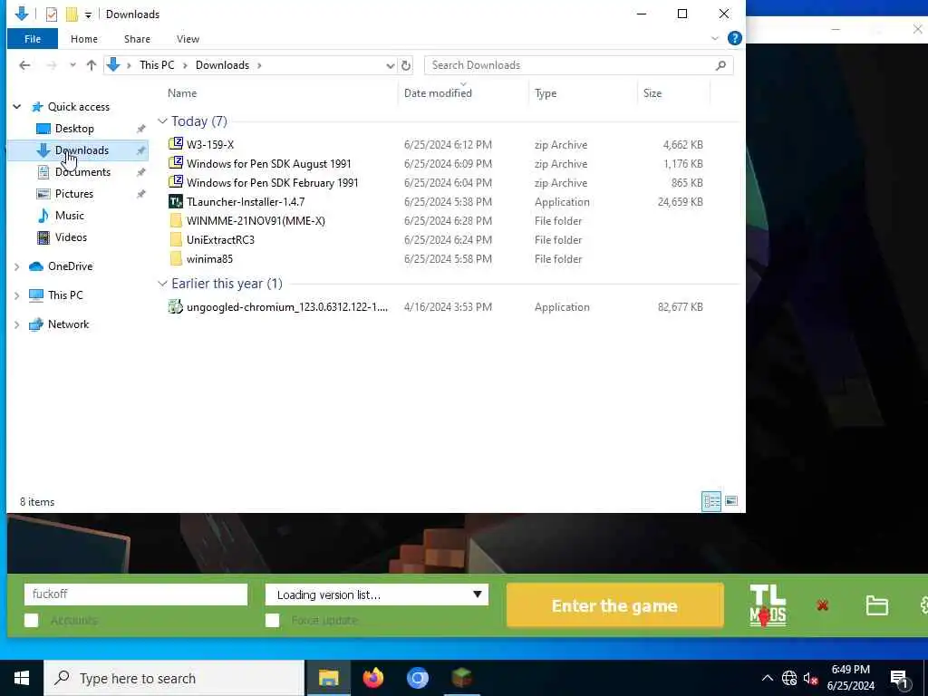Expand the This PC tree node
This screenshot has height=696, width=928.
(17, 295)
